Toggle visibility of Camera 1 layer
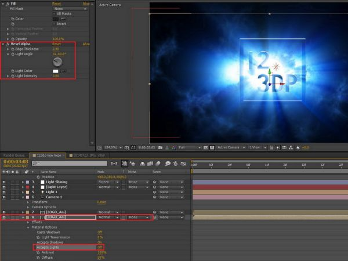Viewport: 348px width, 261px height. pyautogui.click(x=4, y=197)
